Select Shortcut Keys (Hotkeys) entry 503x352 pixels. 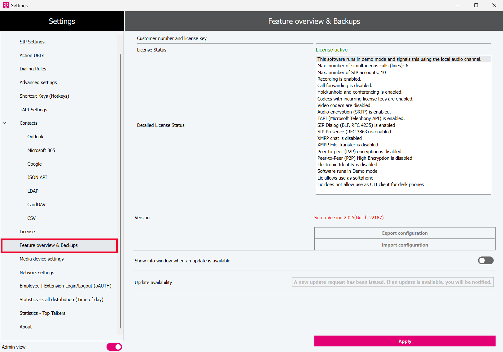pos(44,96)
